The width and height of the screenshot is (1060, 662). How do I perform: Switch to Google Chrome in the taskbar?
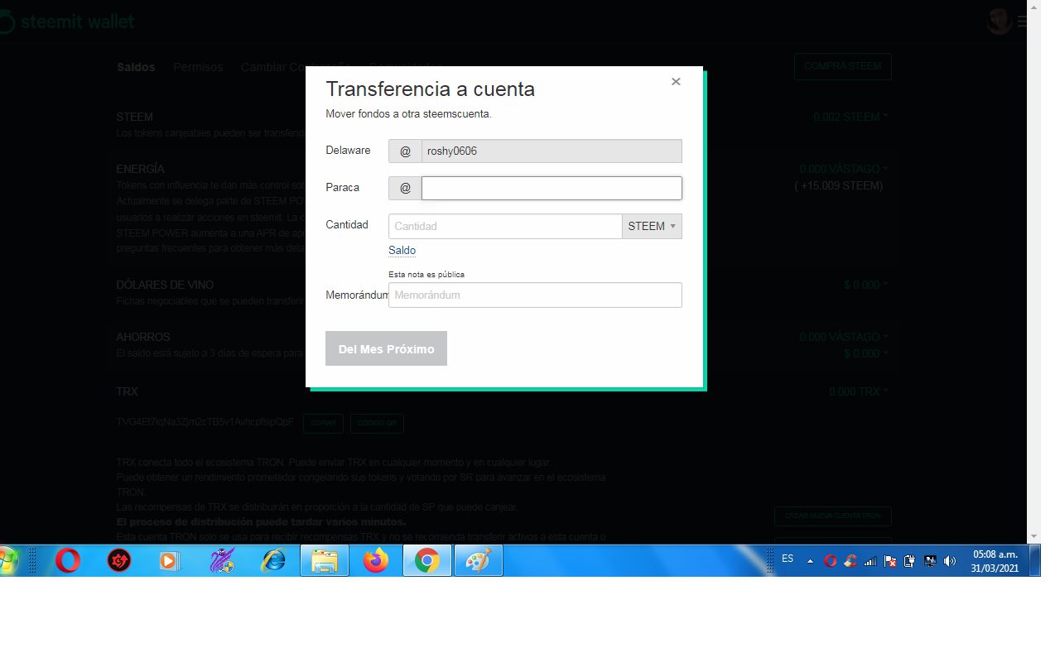427,561
